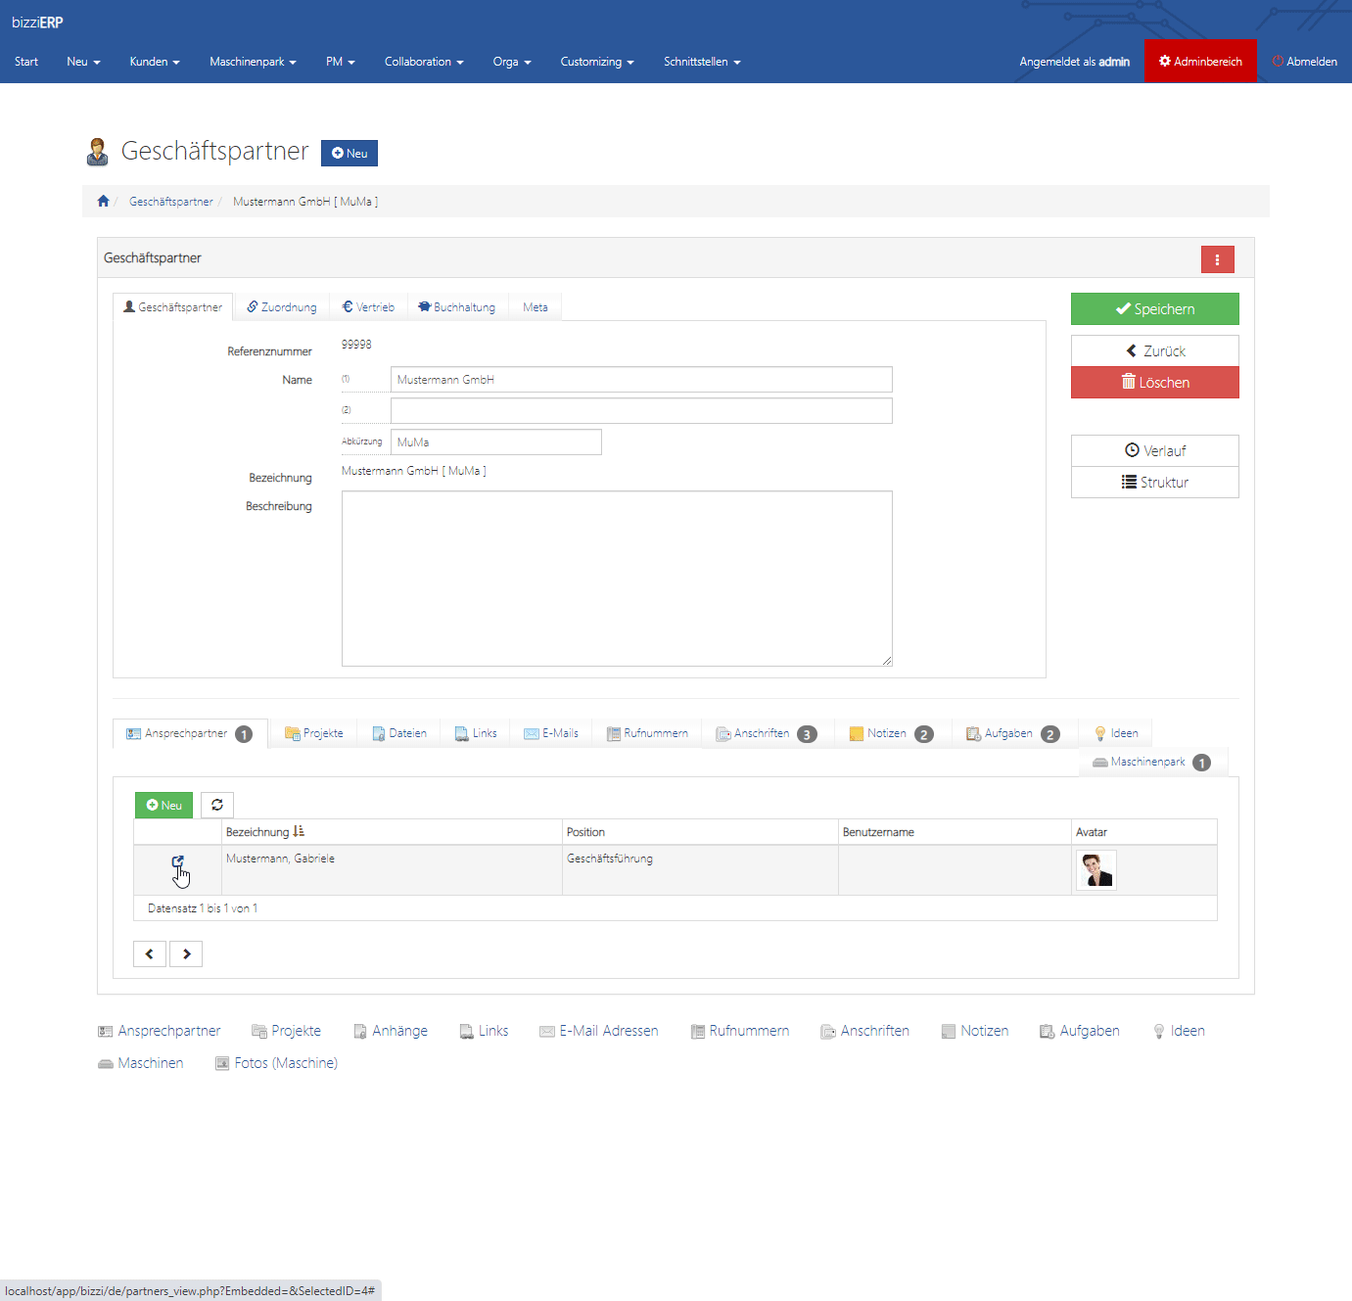Viewport: 1352px width, 1301px height.
Task: Open the Rufnummern subtab
Action: coord(647,733)
